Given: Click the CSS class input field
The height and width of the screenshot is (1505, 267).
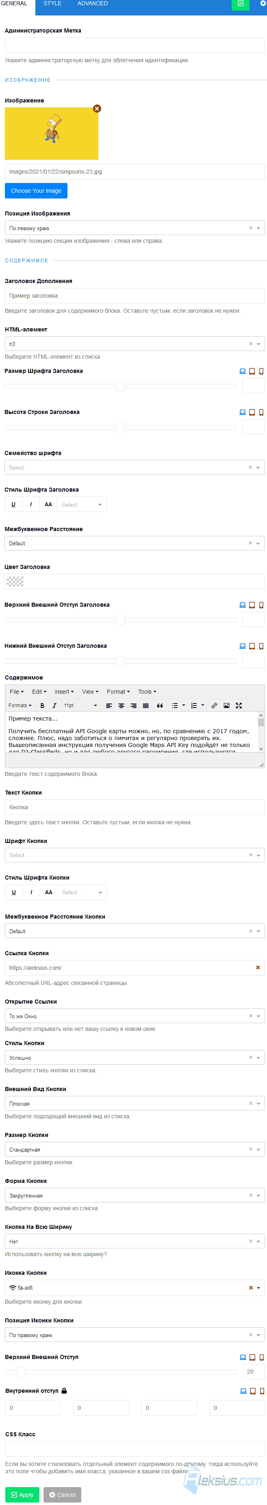Looking at the screenshot, I should (x=135, y=1449).
